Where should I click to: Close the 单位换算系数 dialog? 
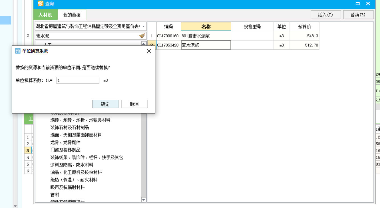coord(149,51)
